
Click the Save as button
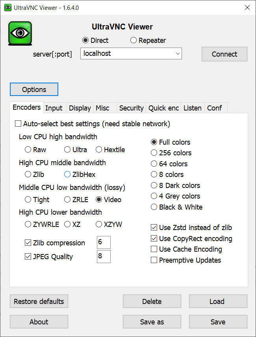[152, 322]
